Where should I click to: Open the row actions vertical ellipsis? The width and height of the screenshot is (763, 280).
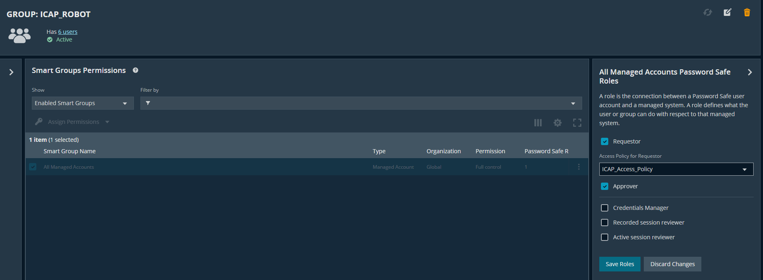(578, 167)
